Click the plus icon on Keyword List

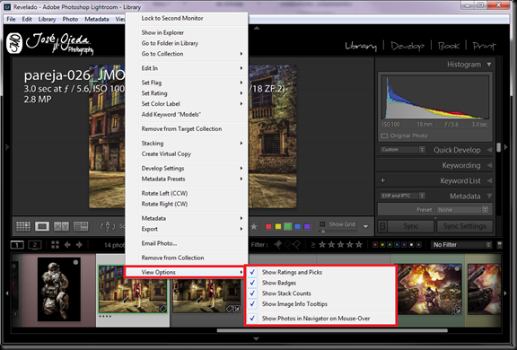tap(382, 180)
